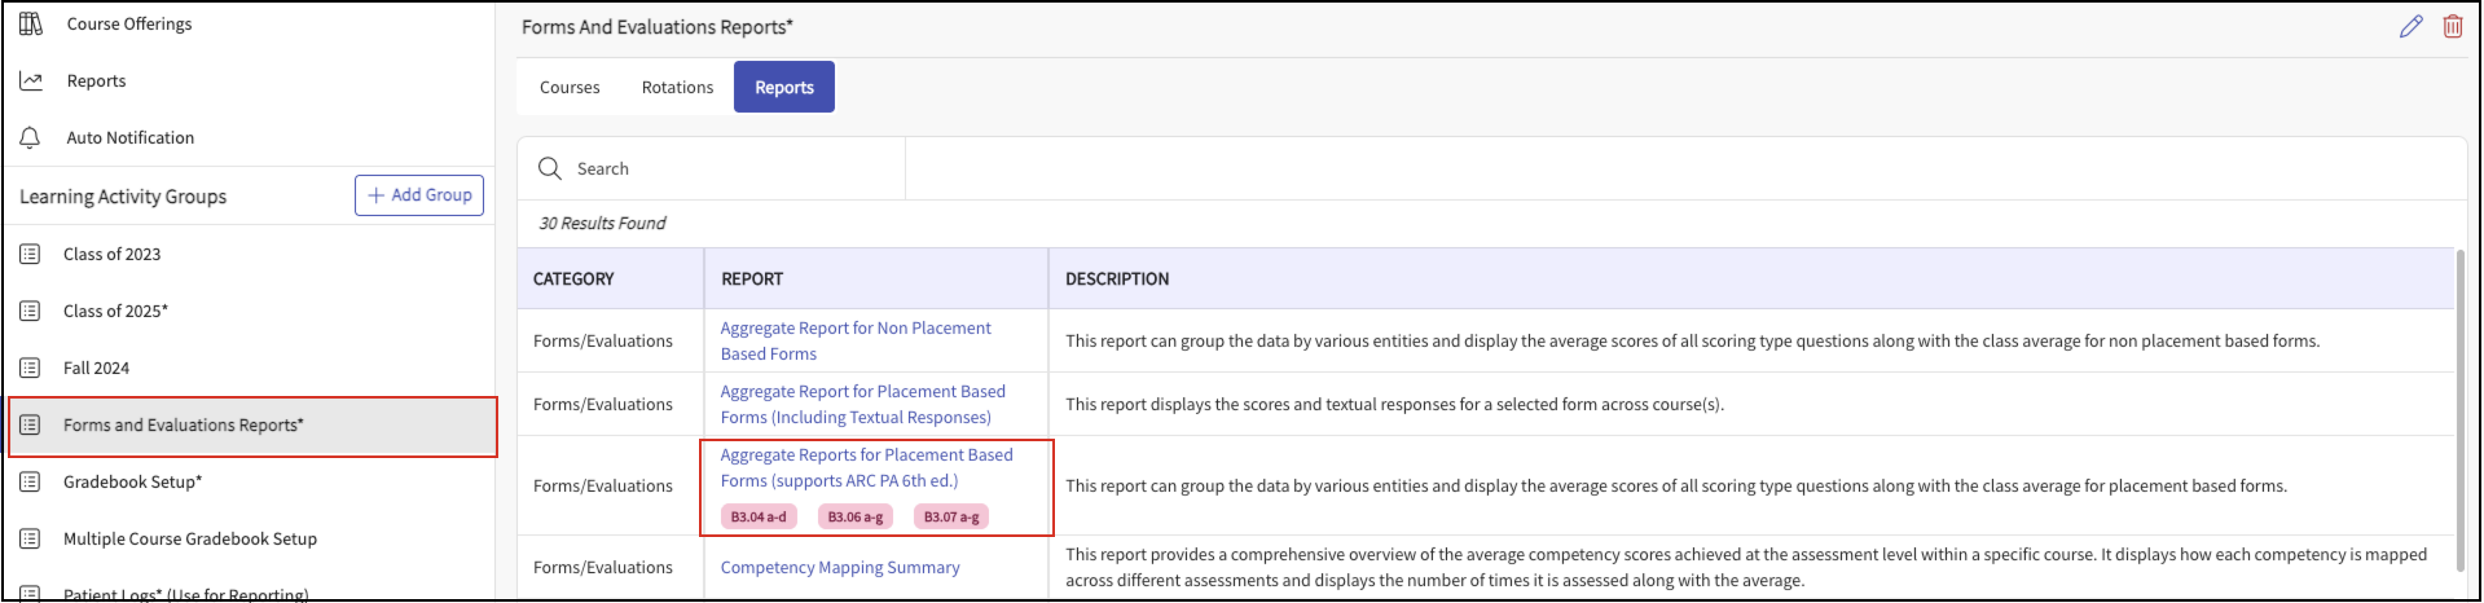Open the Competency Mapping Summary report
The width and height of the screenshot is (2484, 603).
click(x=839, y=567)
